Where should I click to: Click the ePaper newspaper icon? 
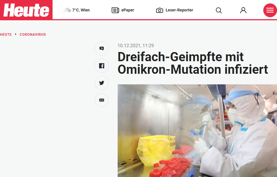pos(115,10)
